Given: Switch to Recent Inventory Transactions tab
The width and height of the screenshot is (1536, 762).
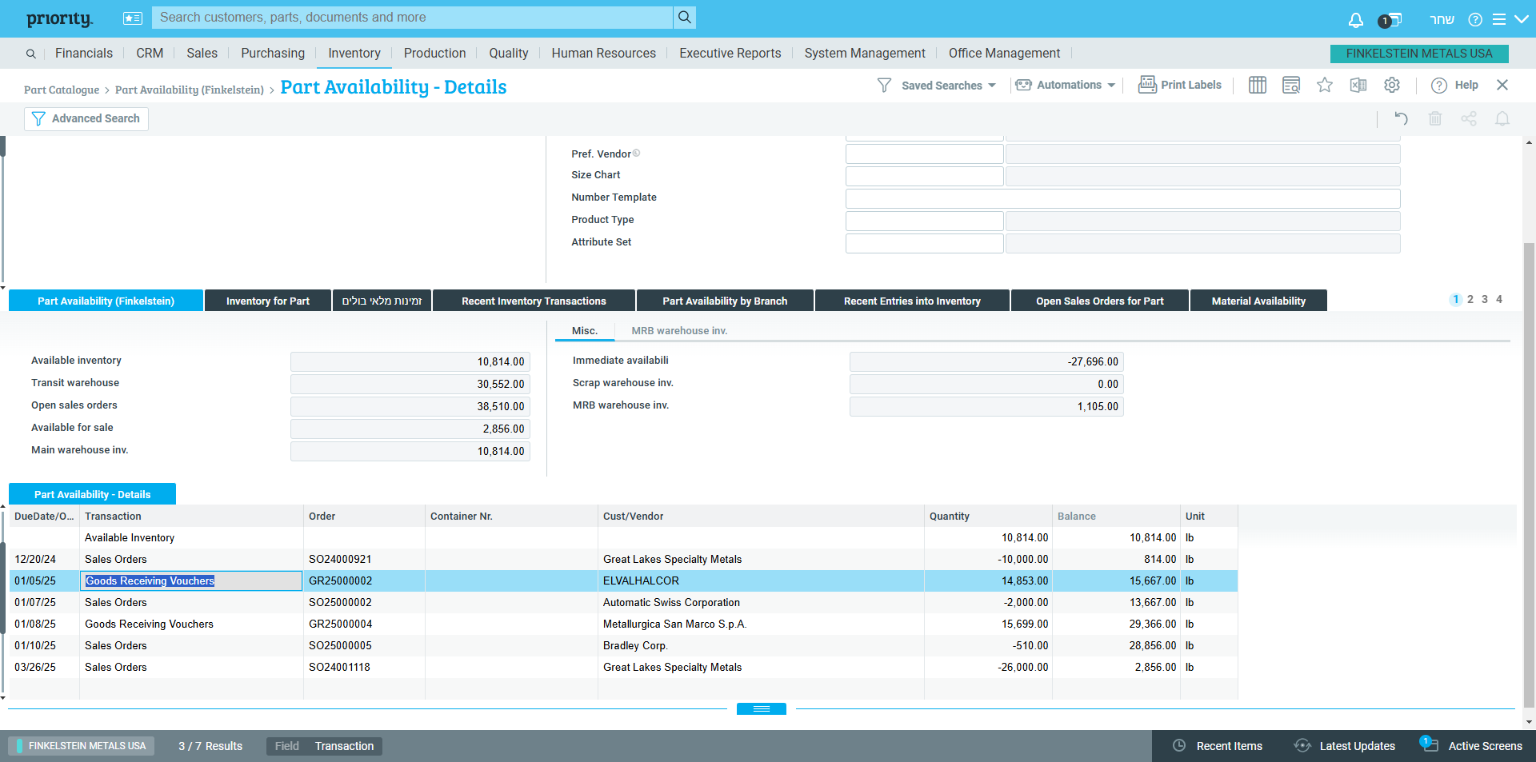Looking at the screenshot, I should coord(534,301).
